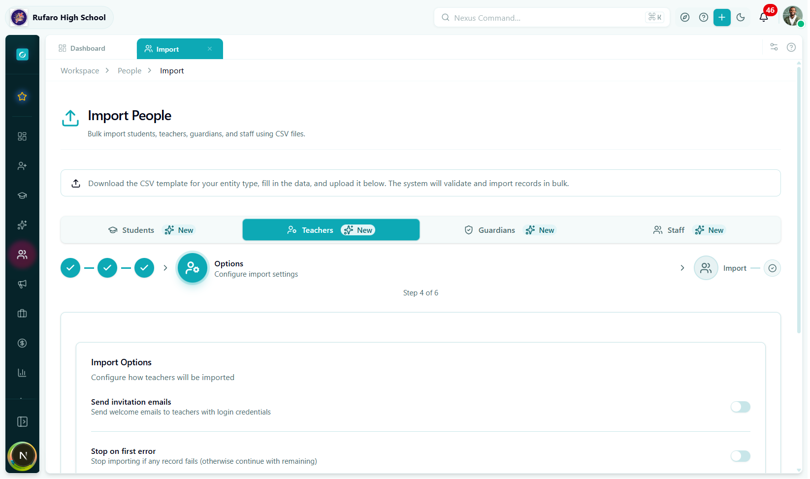This screenshot has height=479, width=810.
Task: Select the Students entity tab
Action: pyautogui.click(x=152, y=230)
